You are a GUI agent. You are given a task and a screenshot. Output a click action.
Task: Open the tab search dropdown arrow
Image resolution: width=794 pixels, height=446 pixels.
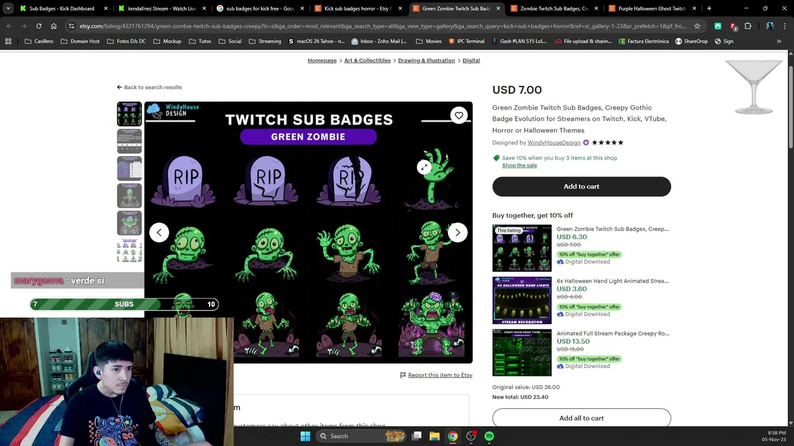point(8,9)
